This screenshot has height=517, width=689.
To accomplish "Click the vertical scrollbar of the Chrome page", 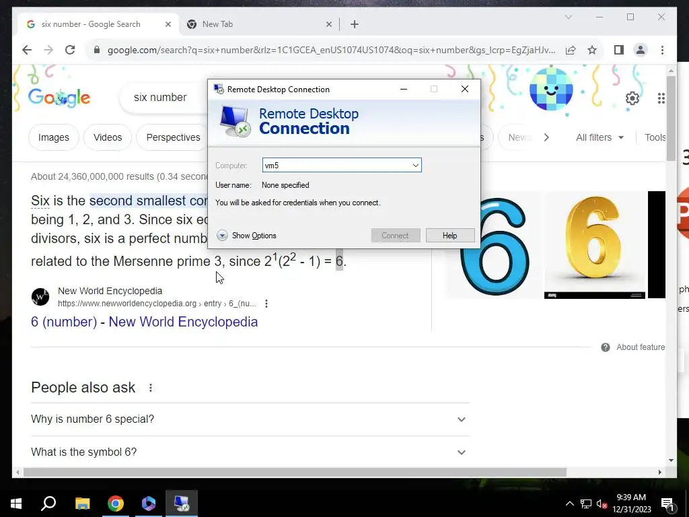I will point(671,118).
